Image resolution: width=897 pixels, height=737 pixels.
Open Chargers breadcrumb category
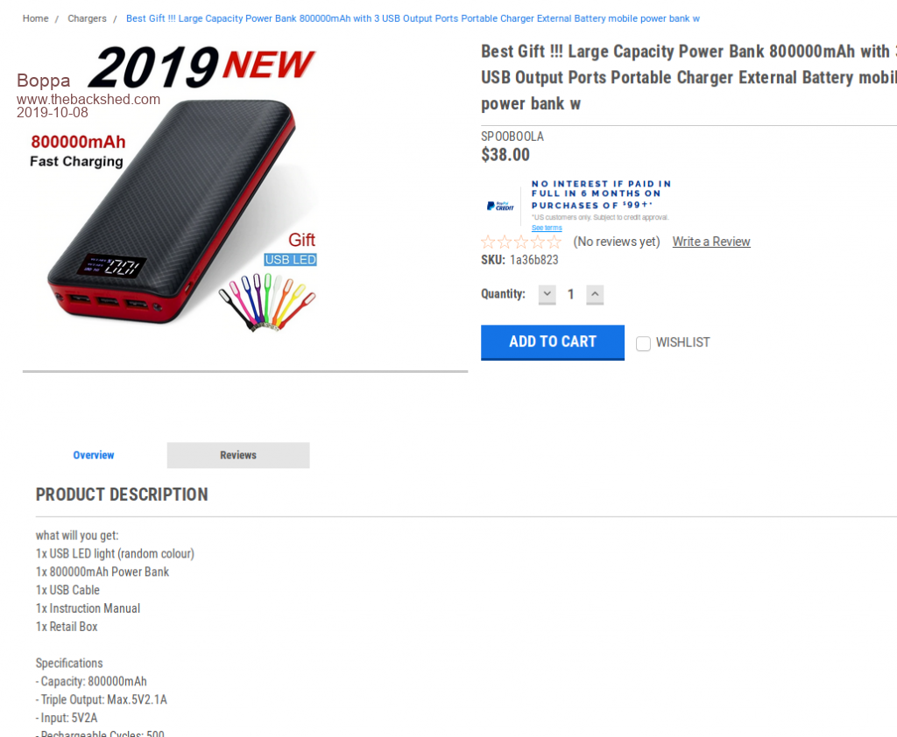click(87, 18)
